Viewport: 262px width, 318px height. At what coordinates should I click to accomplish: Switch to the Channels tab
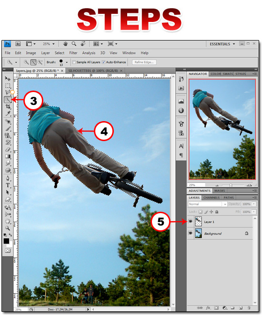click(212, 197)
